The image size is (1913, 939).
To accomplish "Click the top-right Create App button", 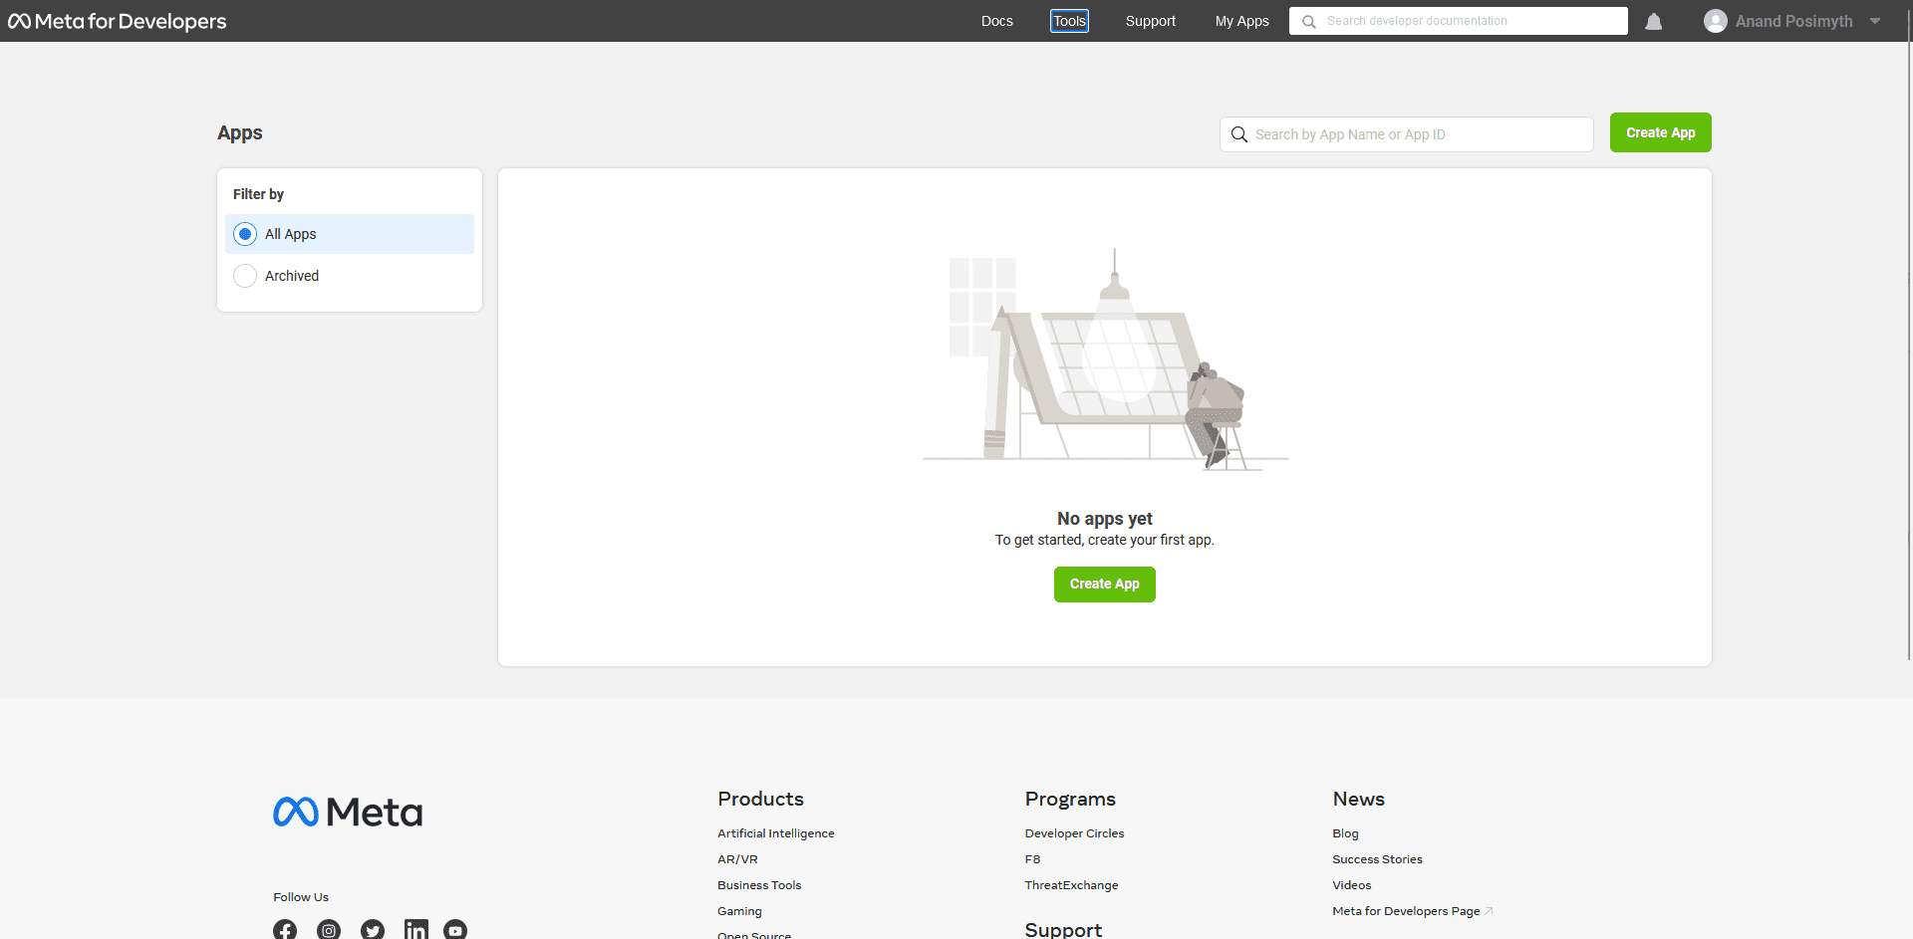I will coord(1660,132).
